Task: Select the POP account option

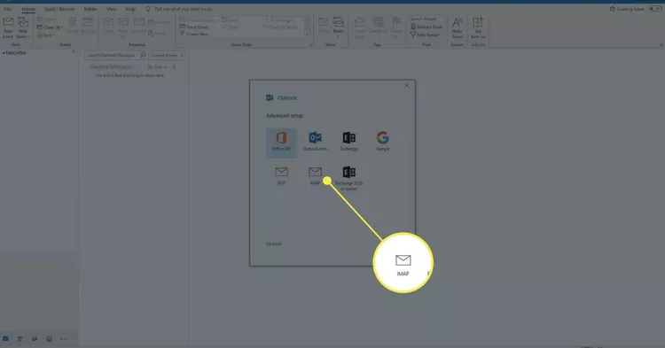Action: point(281,175)
